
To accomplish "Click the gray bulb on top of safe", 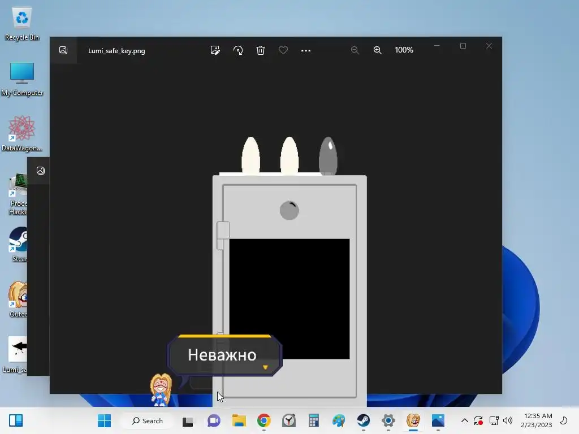I will click(x=328, y=156).
